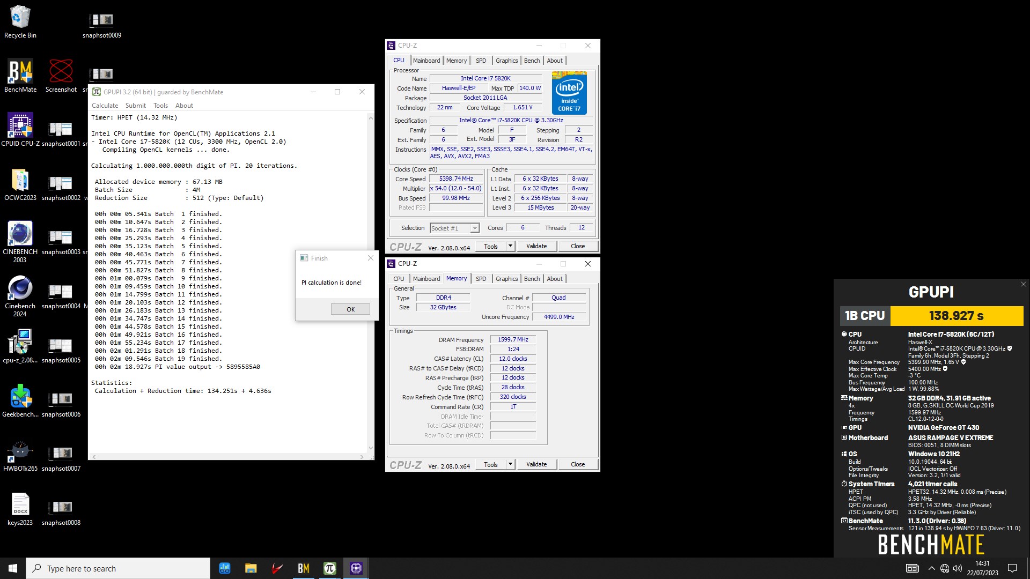The height and width of the screenshot is (579, 1030).
Task: Open the snaphsot0003 image file
Action: (x=61, y=242)
